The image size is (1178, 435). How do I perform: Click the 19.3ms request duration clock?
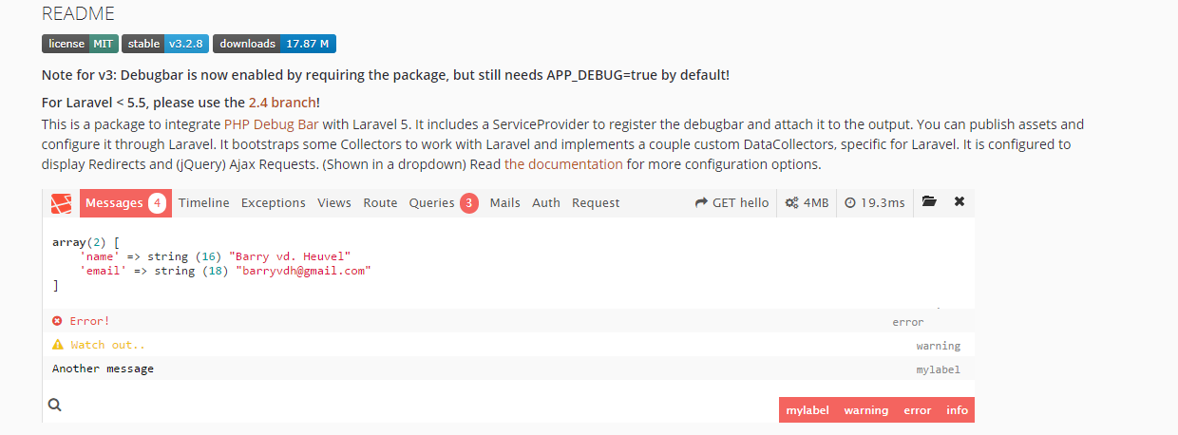[874, 202]
